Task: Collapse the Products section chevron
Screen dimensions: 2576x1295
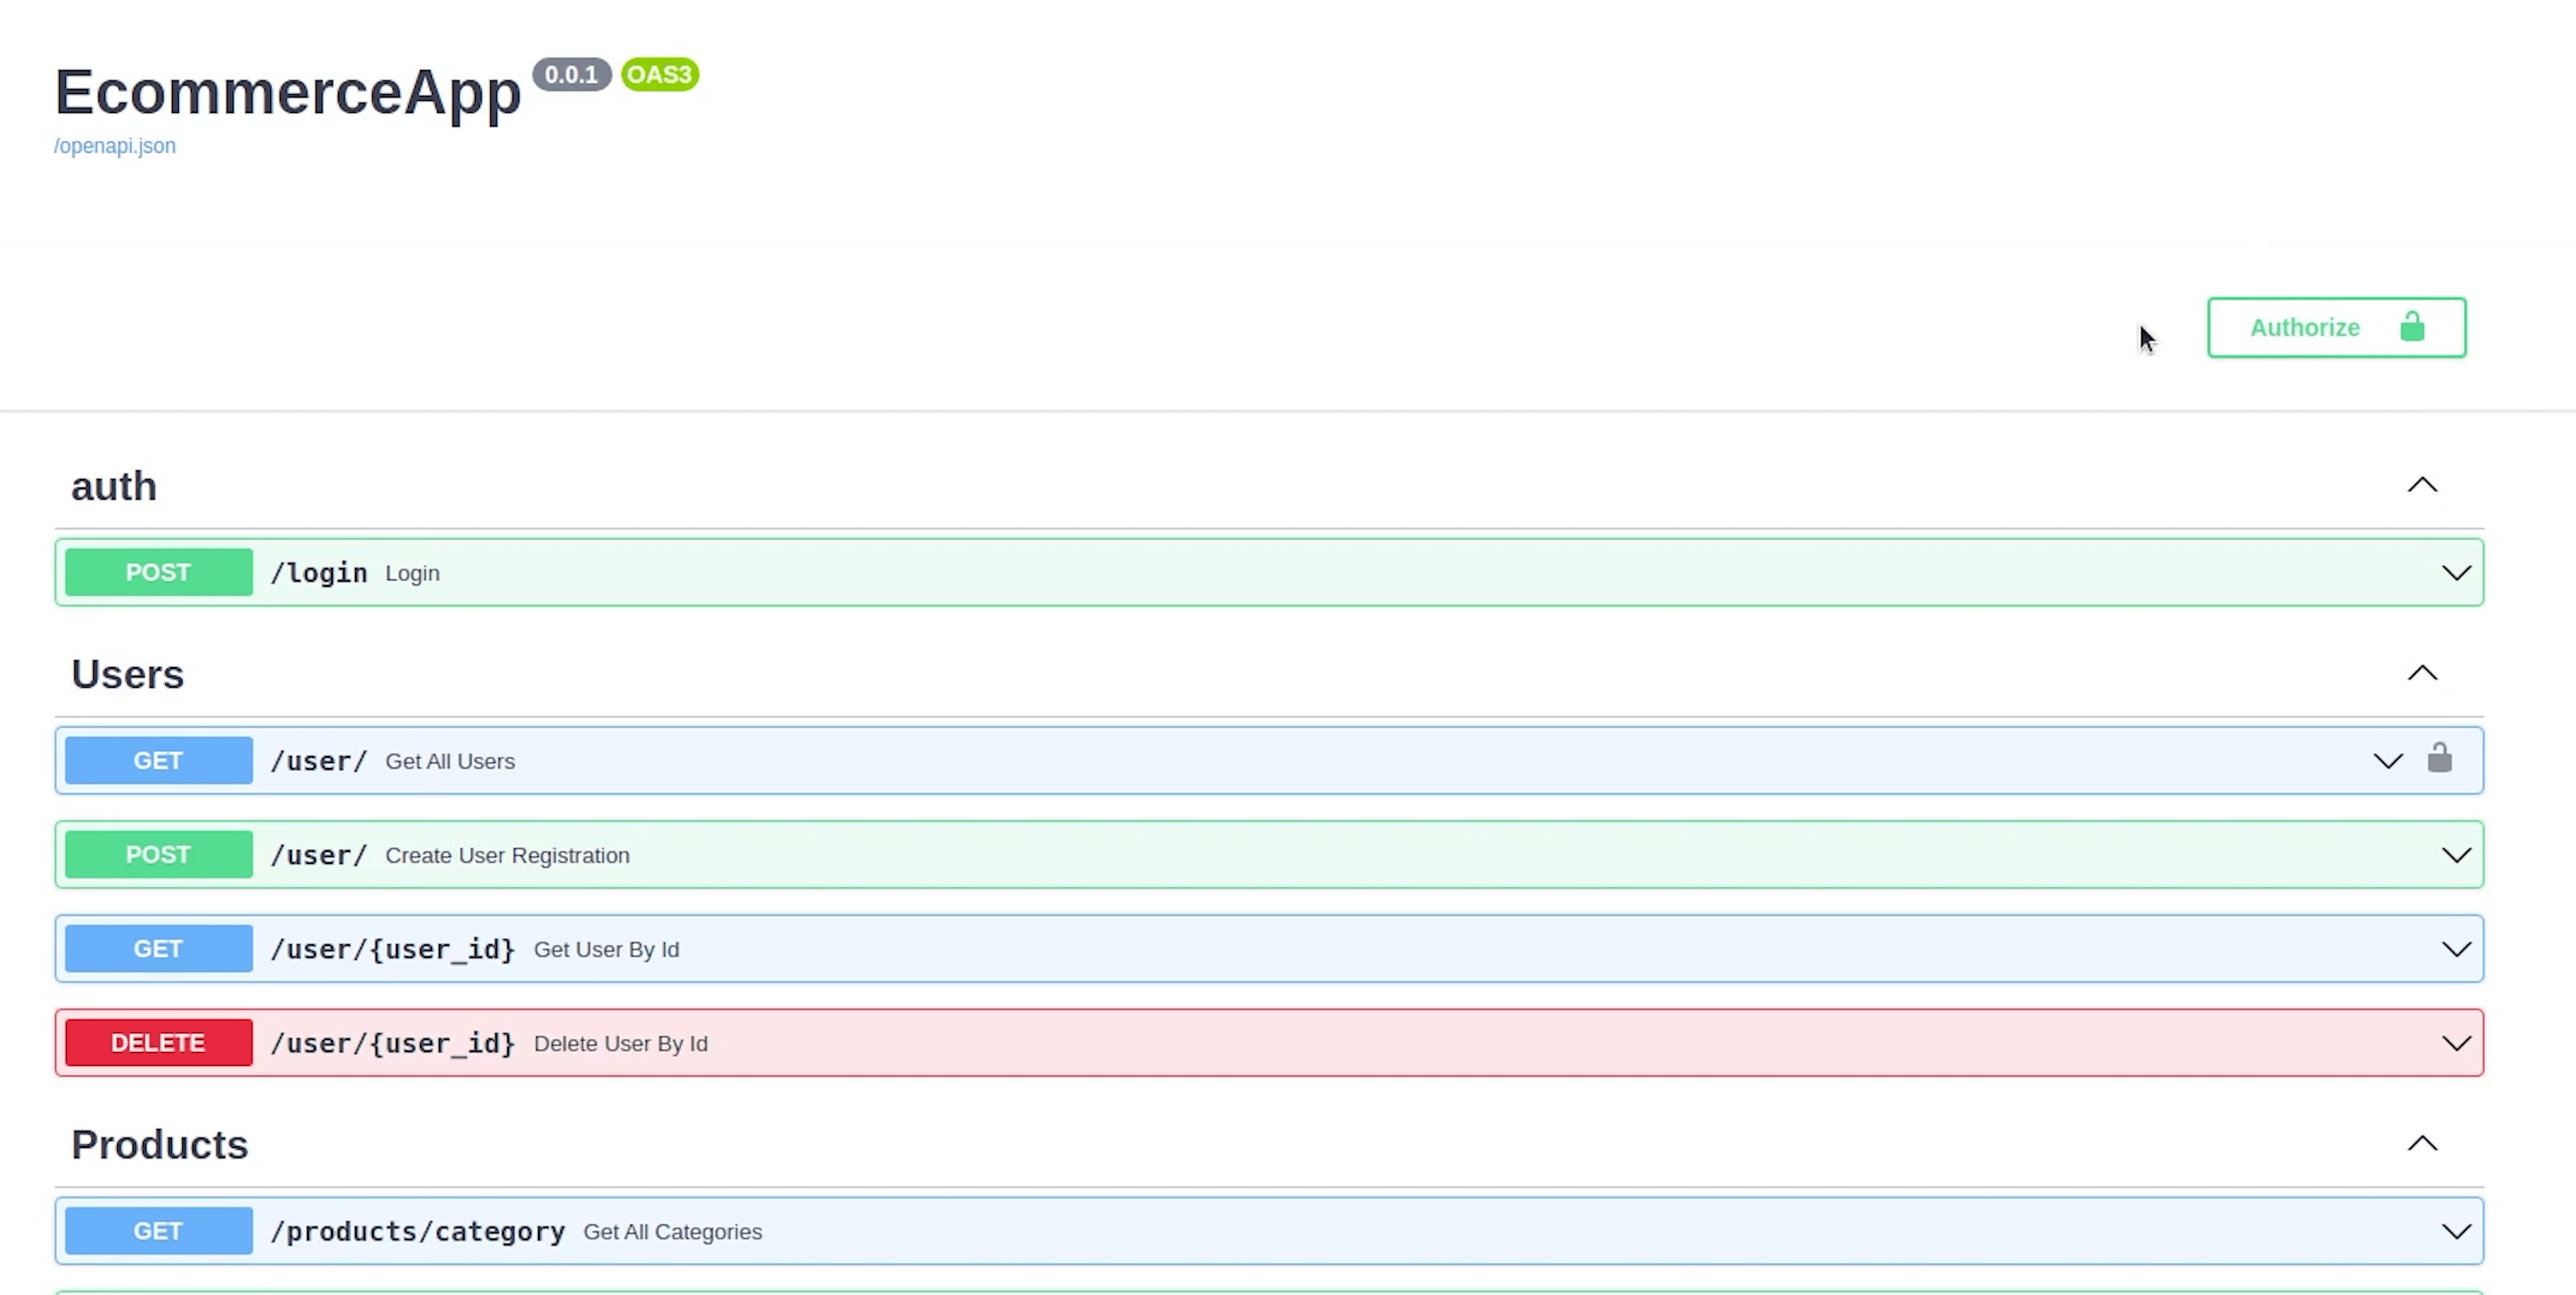Action: click(x=2421, y=1144)
